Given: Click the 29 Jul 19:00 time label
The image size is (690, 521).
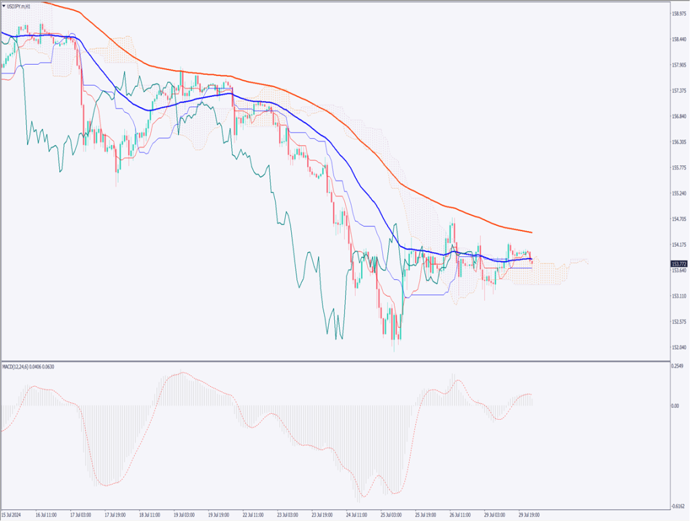Looking at the screenshot, I should pyautogui.click(x=528, y=513).
